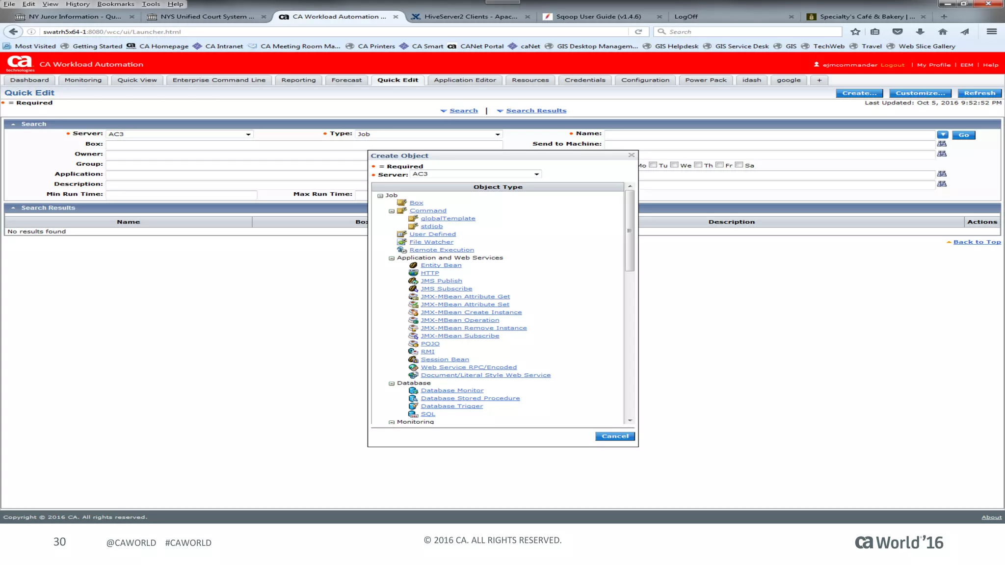Click the Firefox home toolbar icon
The image size is (1005, 565).
click(942, 31)
